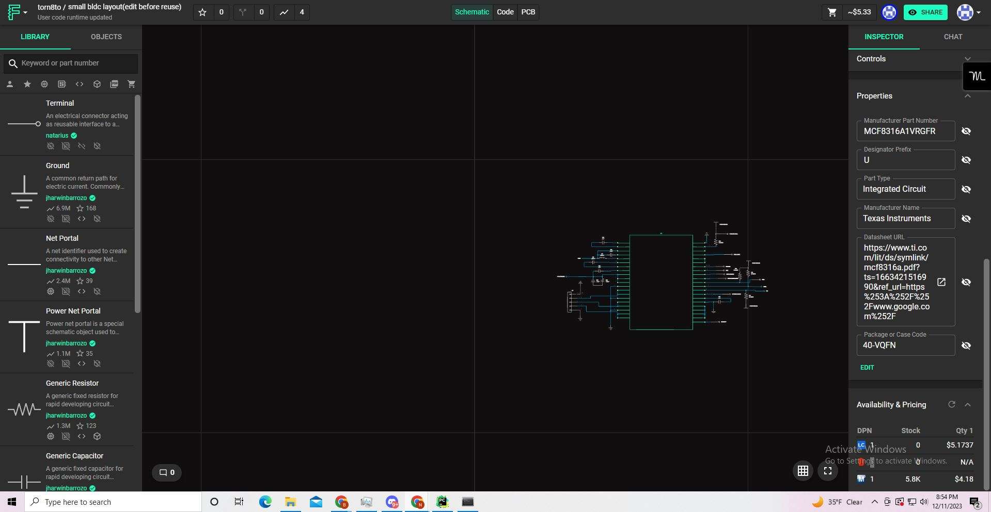Screen dimensions: 991x512
Task: Toggle visibility of Datasheet URL property
Action: (x=966, y=282)
